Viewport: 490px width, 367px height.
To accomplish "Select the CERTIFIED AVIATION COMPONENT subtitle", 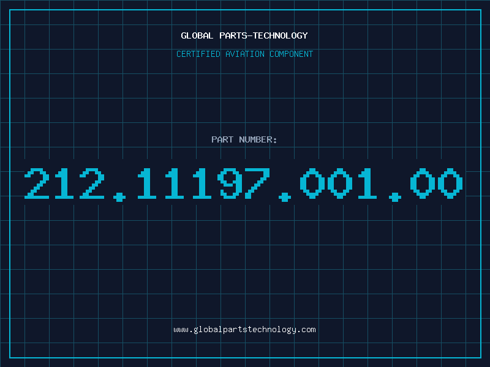I will [x=244, y=54].
